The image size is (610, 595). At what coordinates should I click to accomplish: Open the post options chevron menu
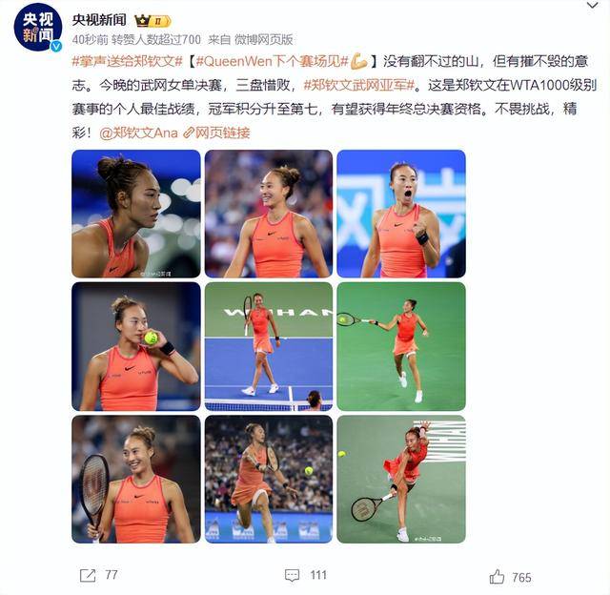(x=593, y=6)
